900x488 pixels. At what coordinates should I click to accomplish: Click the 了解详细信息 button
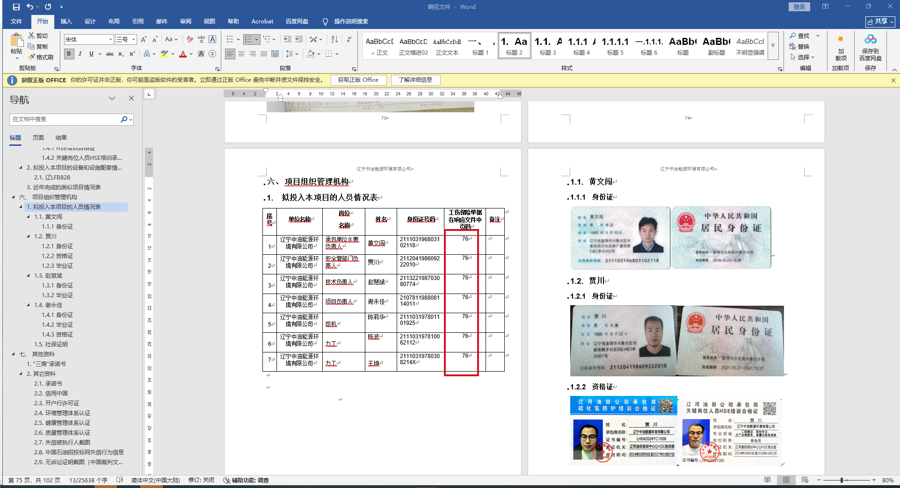click(x=415, y=80)
